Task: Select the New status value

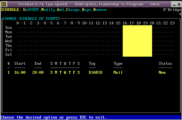Action: point(162,72)
